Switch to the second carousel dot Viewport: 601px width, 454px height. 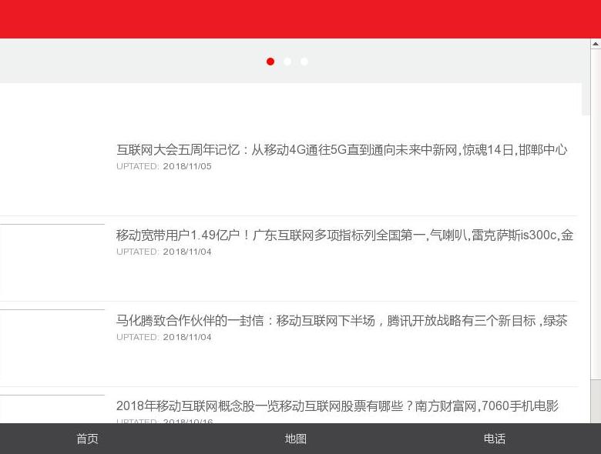[287, 62]
